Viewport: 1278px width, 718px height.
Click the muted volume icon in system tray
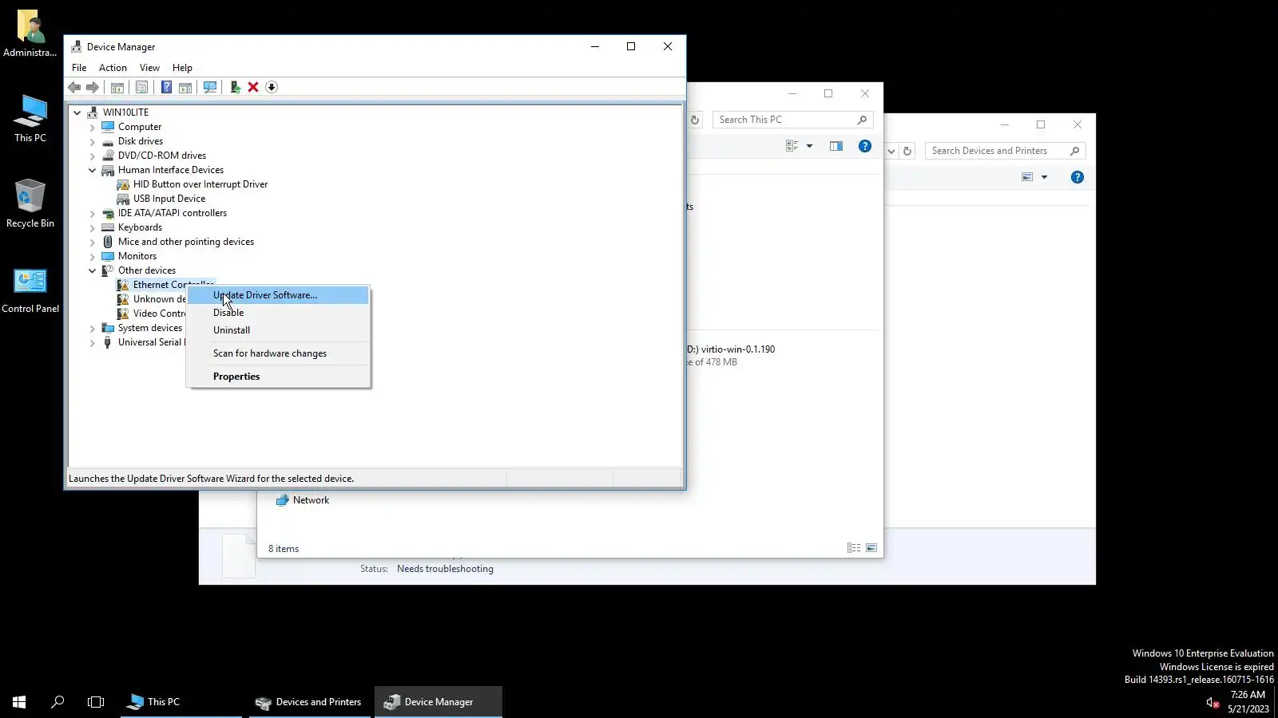pyautogui.click(x=1213, y=702)
